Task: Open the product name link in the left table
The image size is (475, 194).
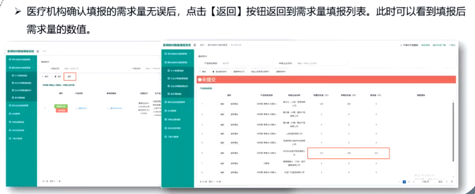Action: [x=81, y=108]
